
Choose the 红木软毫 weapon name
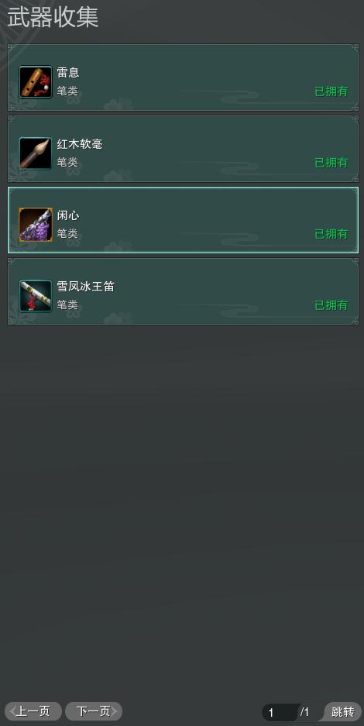pyautogui.click(x=80, y=144)
